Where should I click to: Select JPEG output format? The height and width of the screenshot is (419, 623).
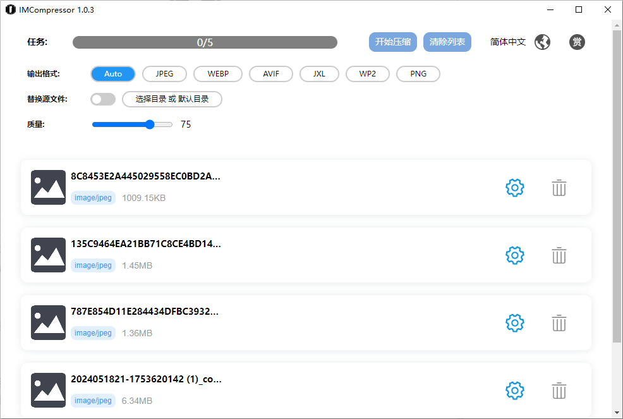coord(165,74)
